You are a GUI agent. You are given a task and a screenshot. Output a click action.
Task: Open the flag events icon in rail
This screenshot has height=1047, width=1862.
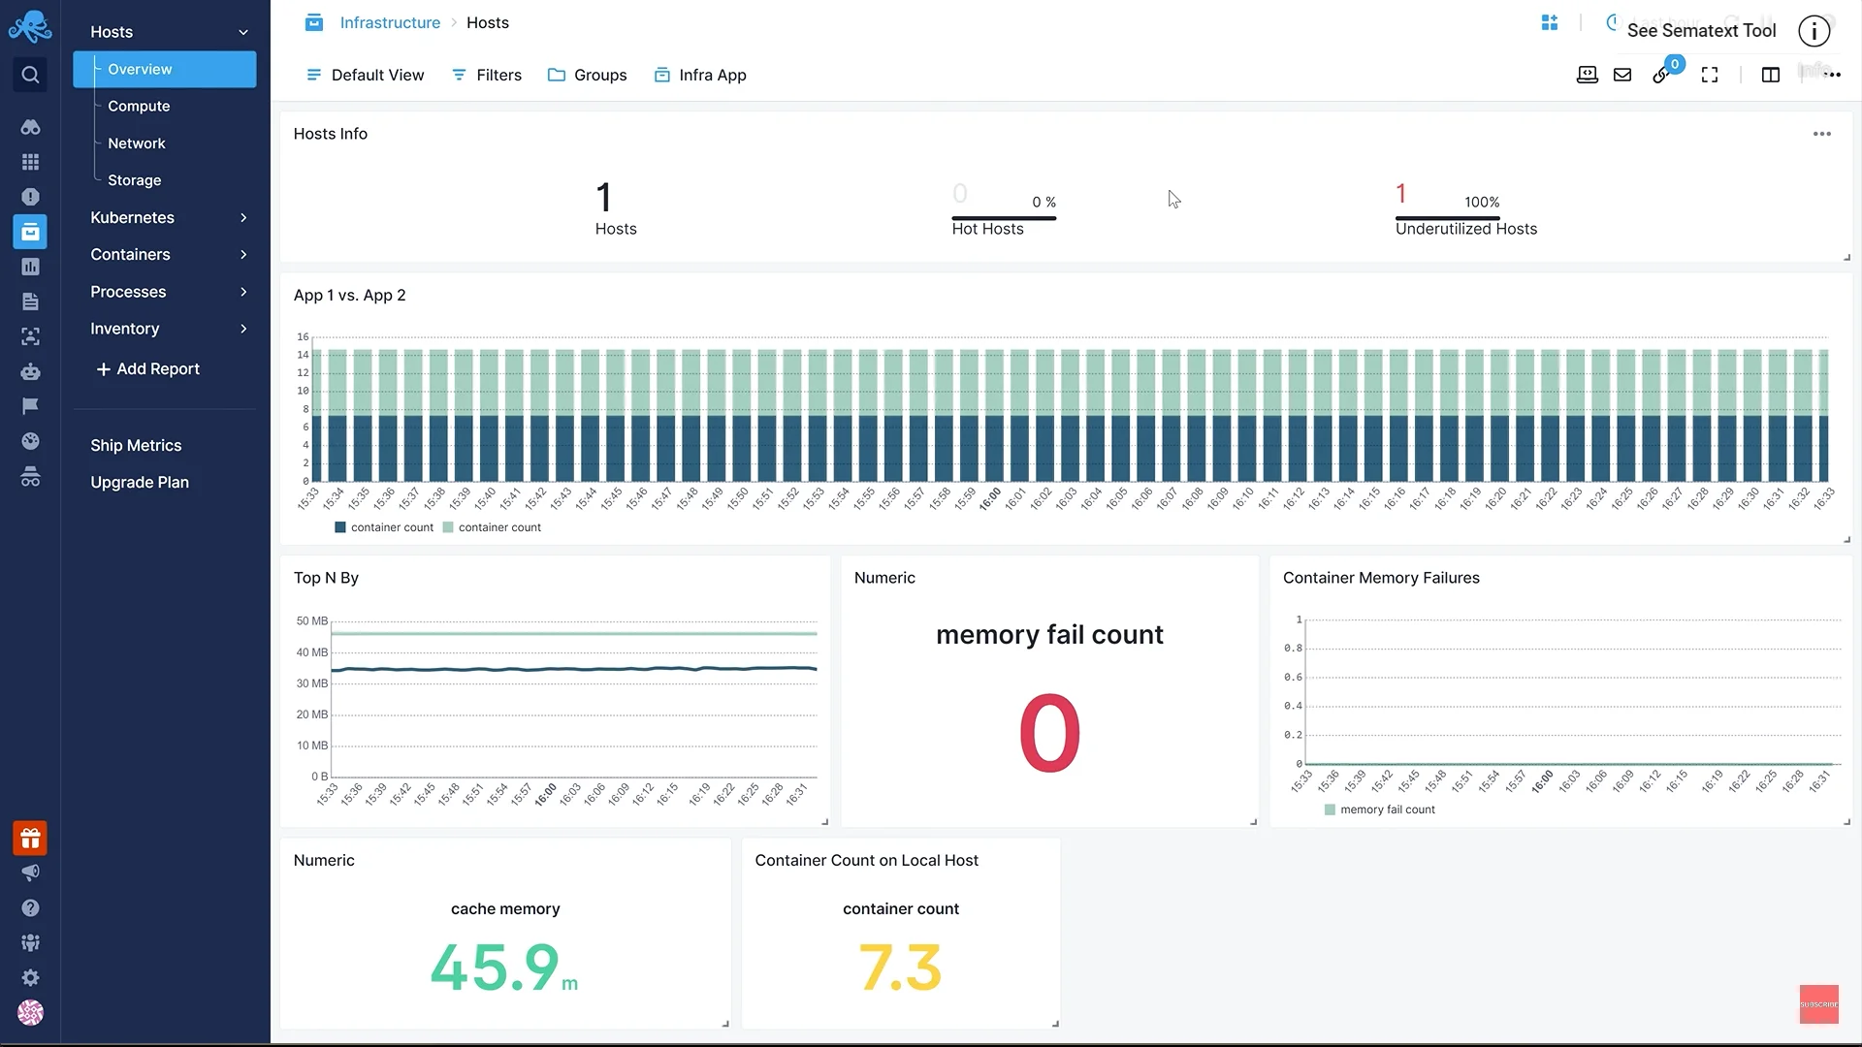coord(30,406)
